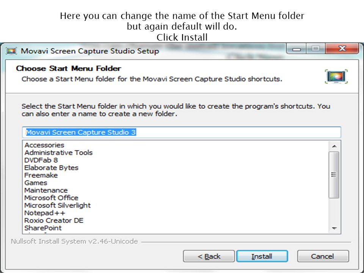Click the Movavi icon in the title bar
Image resolution: width=364 pixels, height=273 pixels.
click(11, 51)
